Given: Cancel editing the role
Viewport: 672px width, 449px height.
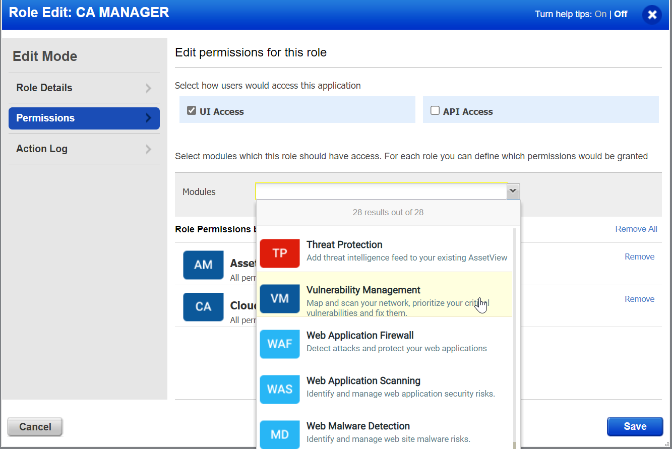Looking at the screenshot, I should [x=34, y=426].
